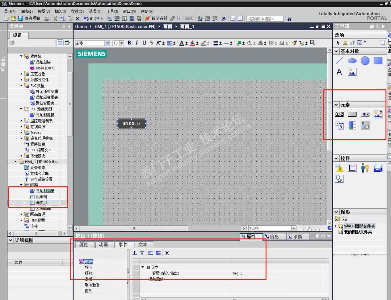This screenshot has height=300, width=391.
Task: Pick the font color A icon
Action: (x=182, y=43)
